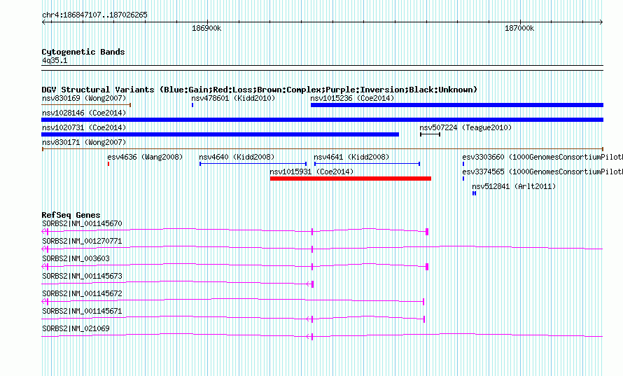The image size is (623, 376).
Task: Click the blue nsv4640 variant span
Action: tap(253, 164)
